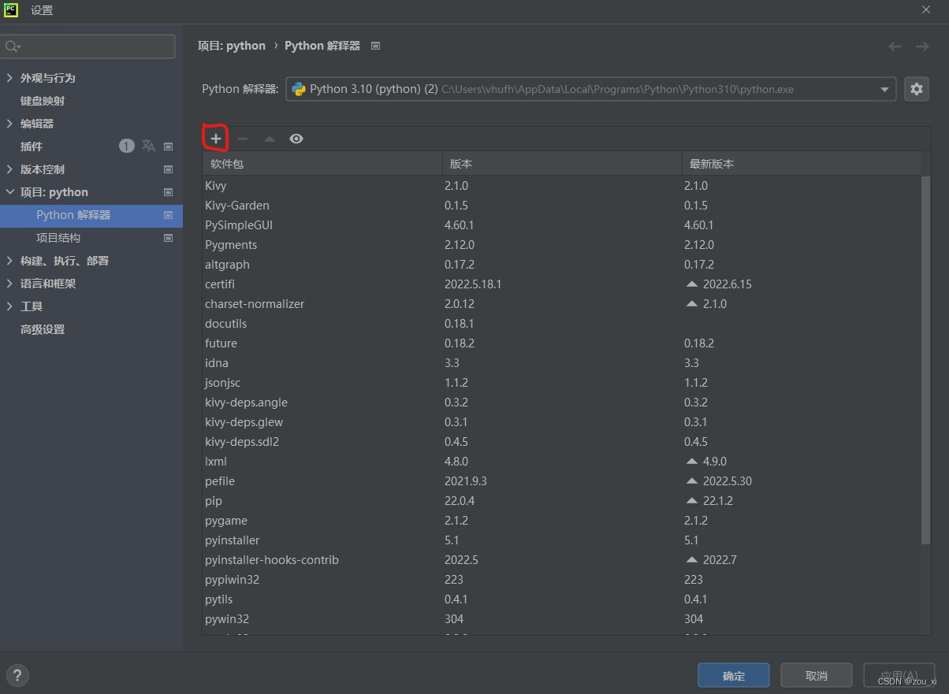Open 插件 settings page
The height and width of the screenshot is (694, 949).
(32, 147)
